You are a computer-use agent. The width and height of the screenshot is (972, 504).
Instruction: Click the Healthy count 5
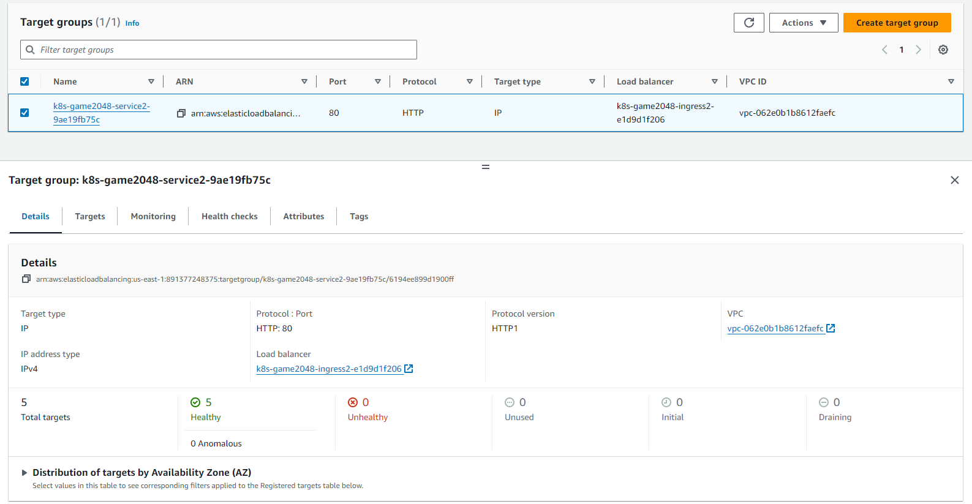pos(208,402)
